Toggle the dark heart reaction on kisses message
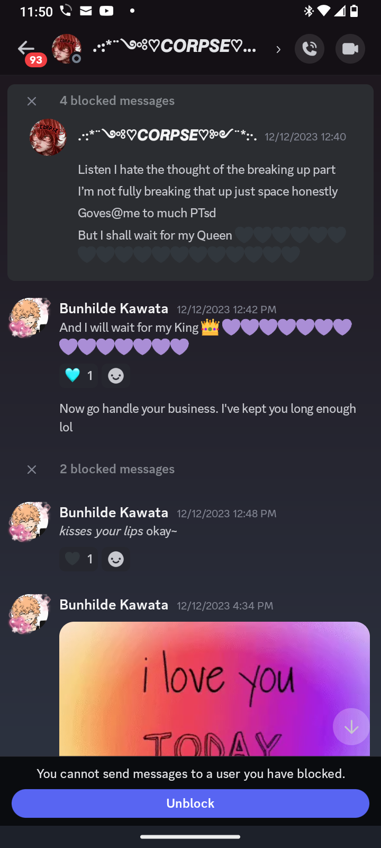 click(x=79, y=559)
